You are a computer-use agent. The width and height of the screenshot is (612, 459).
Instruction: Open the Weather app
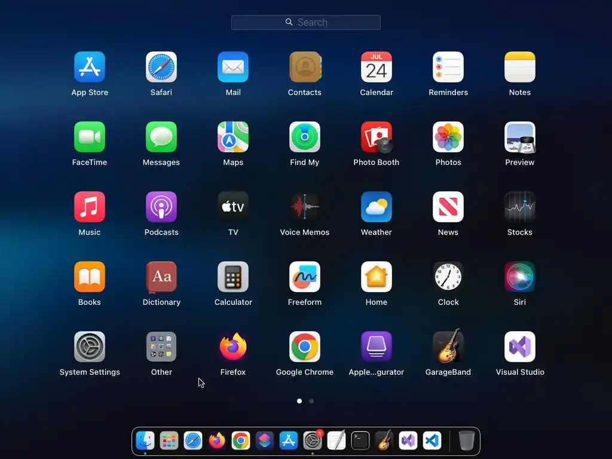(x=377, y=206)
